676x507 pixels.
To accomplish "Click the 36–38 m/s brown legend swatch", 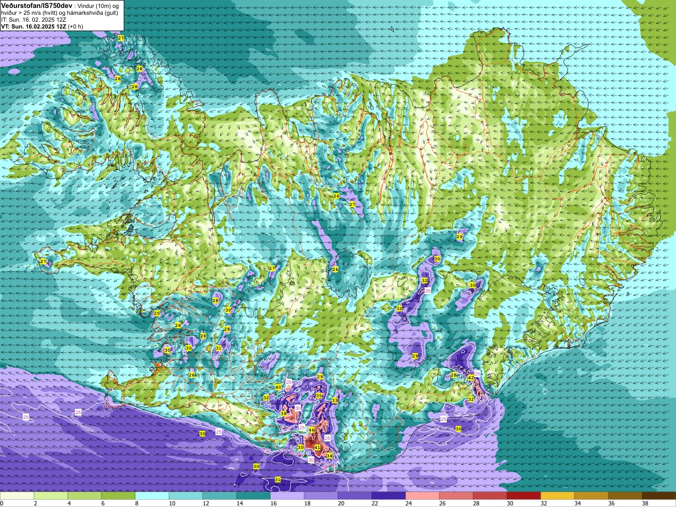I will (x=625, y=496).
